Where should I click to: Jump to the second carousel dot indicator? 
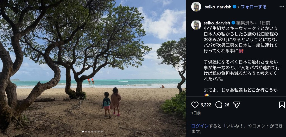click(x=86, y=131)
